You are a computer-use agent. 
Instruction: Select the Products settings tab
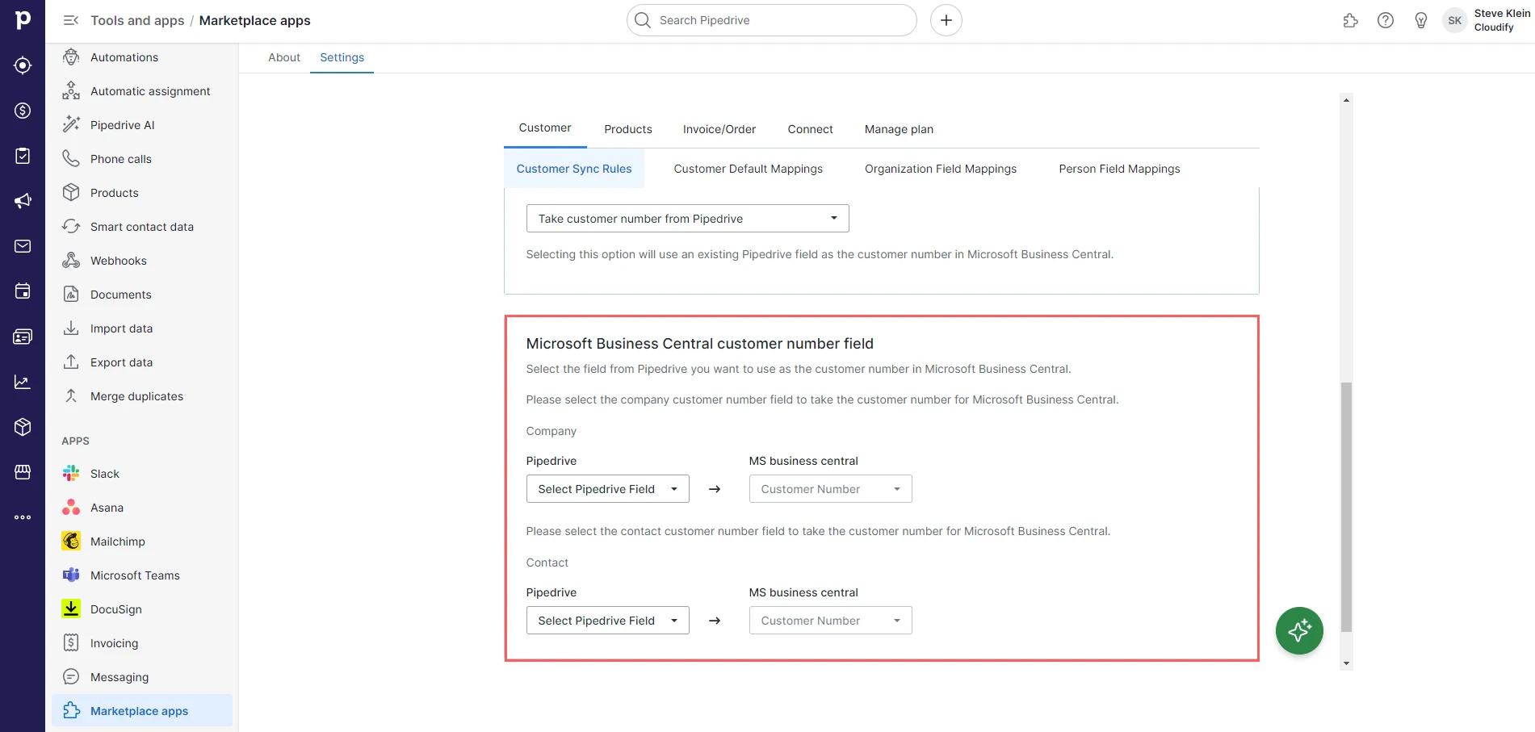coord(628,129)
